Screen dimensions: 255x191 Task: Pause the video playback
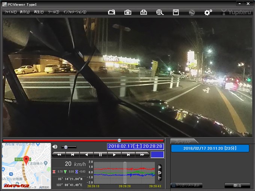(100, 154)
